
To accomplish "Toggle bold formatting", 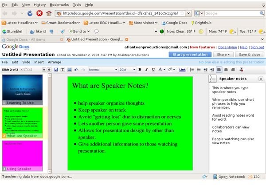I will coord(140,70).
